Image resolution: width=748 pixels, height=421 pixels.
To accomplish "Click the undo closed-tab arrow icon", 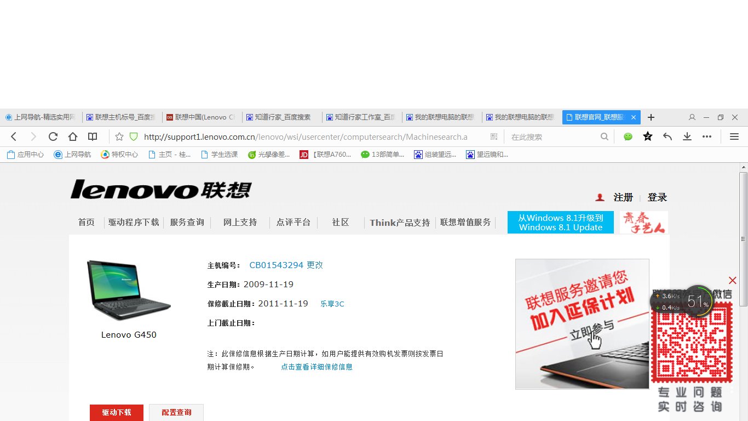I will tap(667, 136).
